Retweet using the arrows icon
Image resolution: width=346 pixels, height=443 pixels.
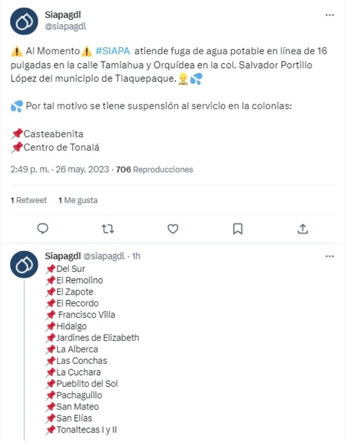coord(107,228)
